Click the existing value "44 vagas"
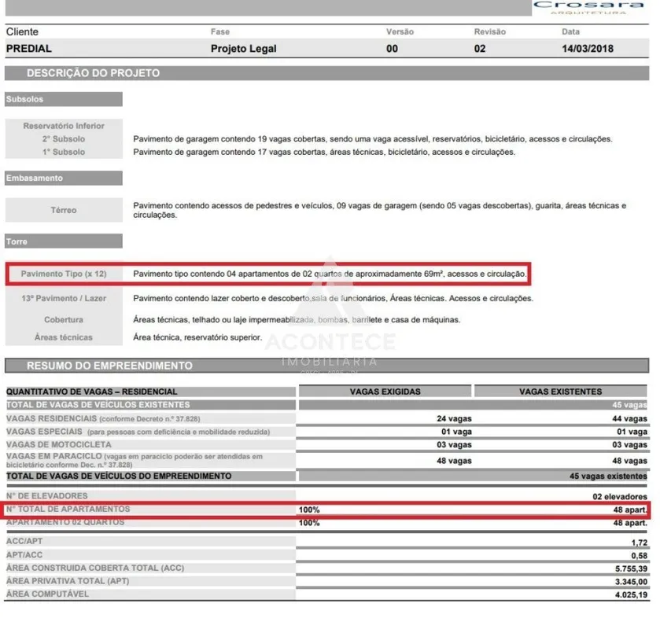Image resolution: width=660 pixels, height=629 pixels. click(629, 418)
